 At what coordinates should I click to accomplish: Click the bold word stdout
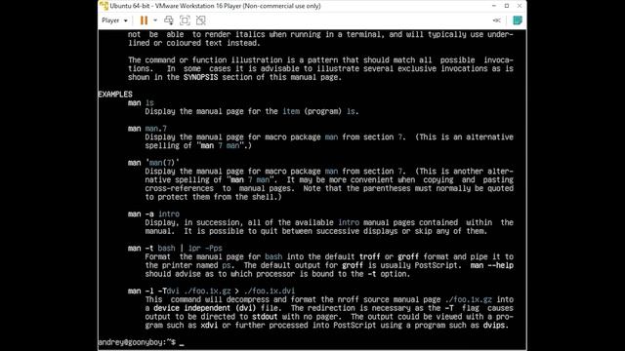(265, 317)
